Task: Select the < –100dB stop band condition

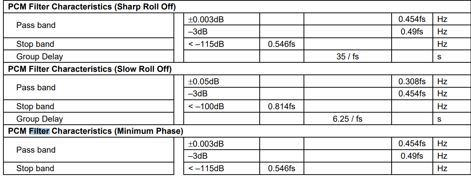Action: [206, 107]
